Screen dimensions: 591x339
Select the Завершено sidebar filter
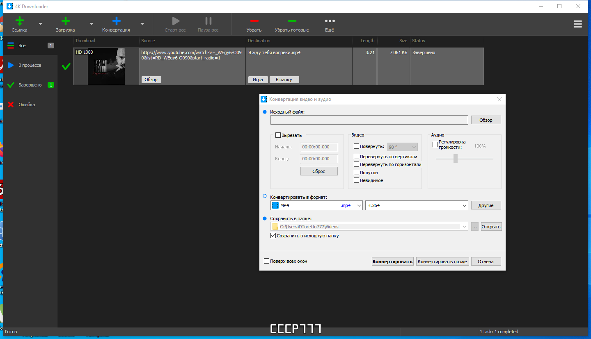coord(30,85)
